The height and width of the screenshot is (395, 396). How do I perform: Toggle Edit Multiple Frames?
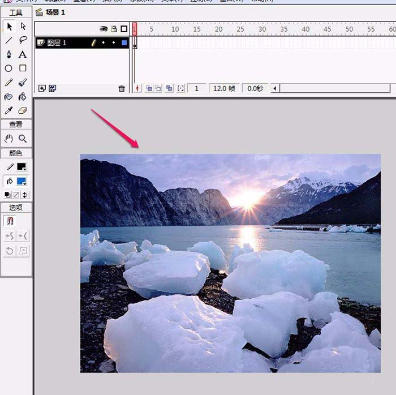click(169, 88)
